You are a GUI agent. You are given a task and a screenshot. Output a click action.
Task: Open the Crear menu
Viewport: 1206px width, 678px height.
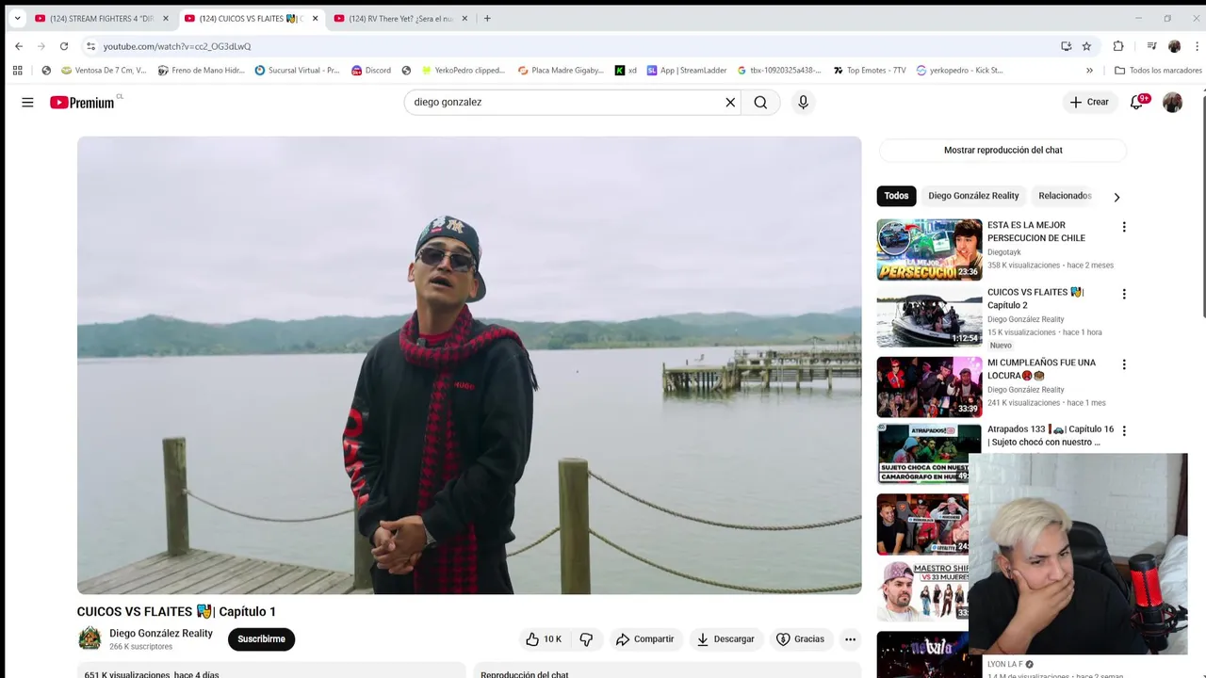pos(1089,102)
